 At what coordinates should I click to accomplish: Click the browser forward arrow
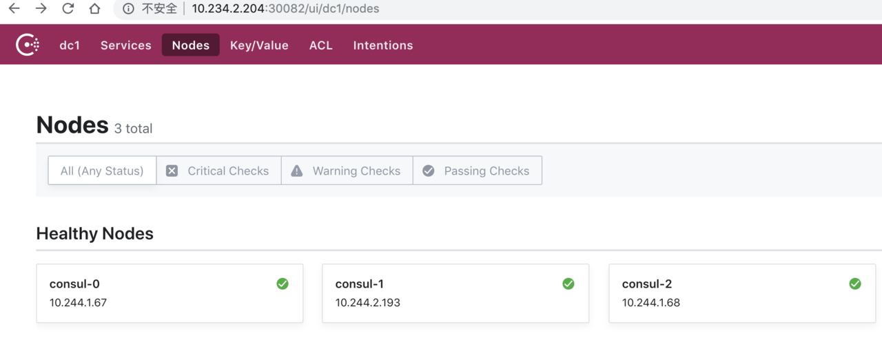(x=41, y=9)
